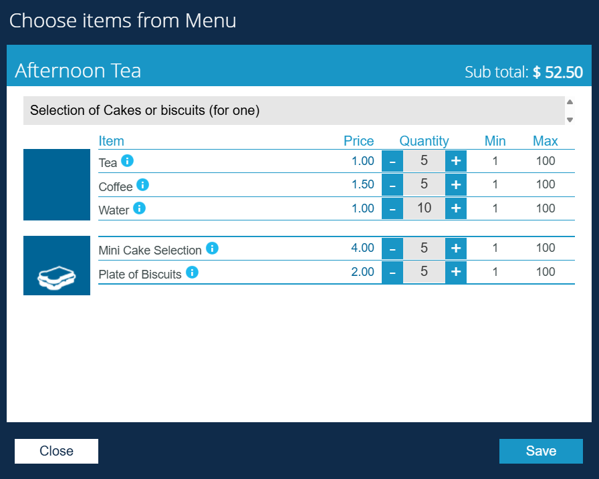
Task: Reduce Water quantity with minus
Action: tap(392, 208)
